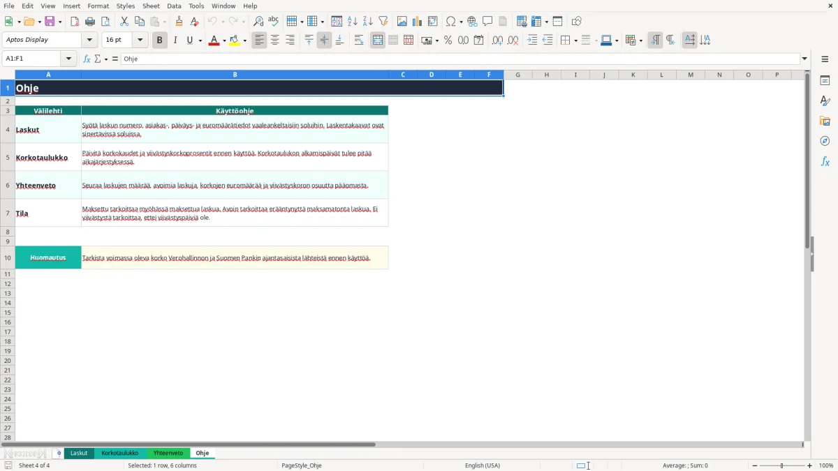Expand the Name Box dropdown
838x471 pixels.
click(x=68, y=59)
